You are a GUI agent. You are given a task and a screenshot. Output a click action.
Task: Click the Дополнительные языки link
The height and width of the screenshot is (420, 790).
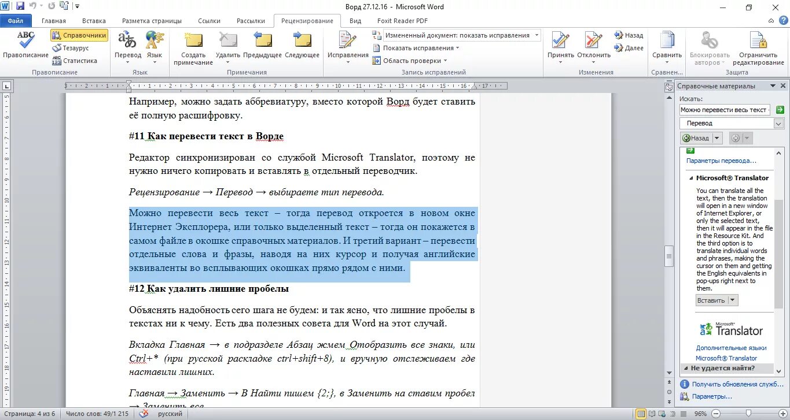click(x=731, y=348)
